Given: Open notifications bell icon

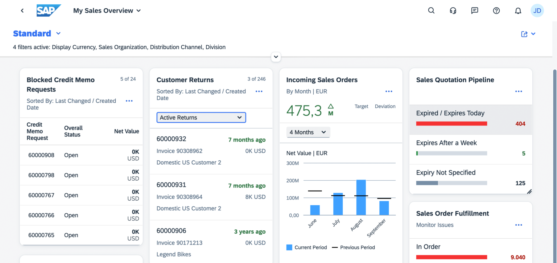Looking at the screenshot, I should tap(518, 11).
